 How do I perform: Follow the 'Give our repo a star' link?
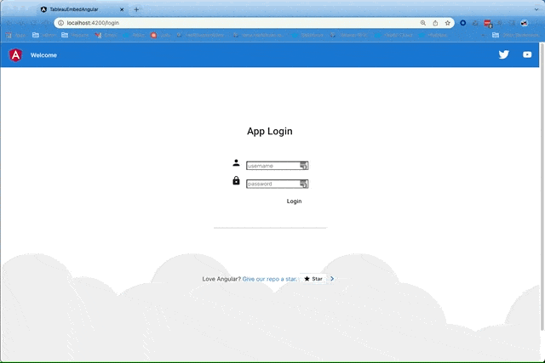[269, 279]
